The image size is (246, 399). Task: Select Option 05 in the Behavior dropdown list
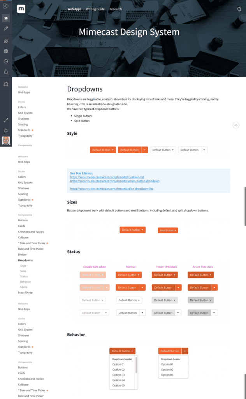point(119,385)
